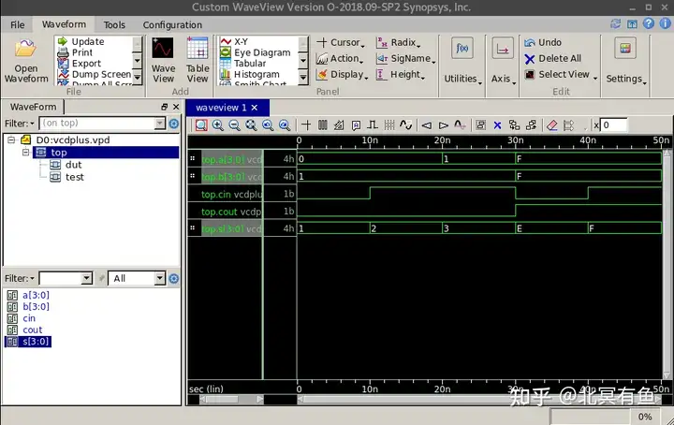Collapse the D0:vcdplus.vpd tree node
Screen dimensions: 674x425
(11, 139)
